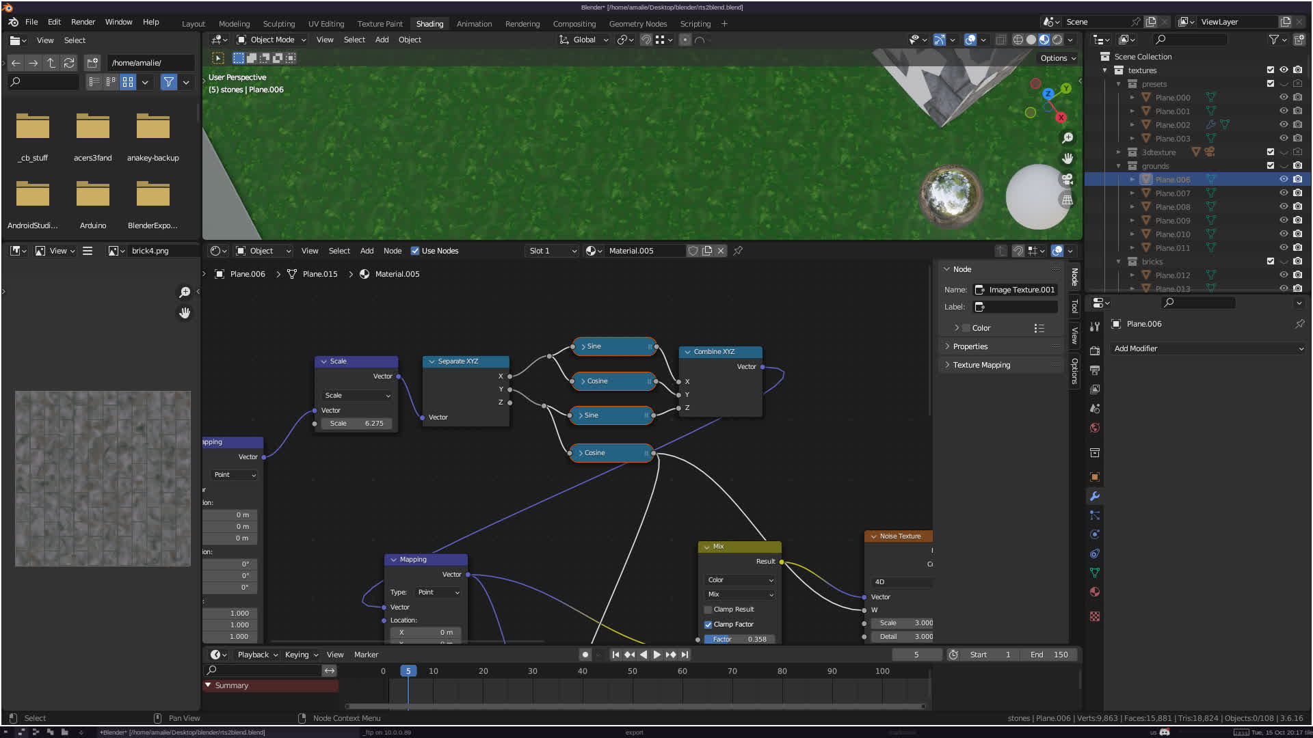Jump to timeline end with last-frame button
Viewport: 1313px width, 738px height.
tap(685, 655)
